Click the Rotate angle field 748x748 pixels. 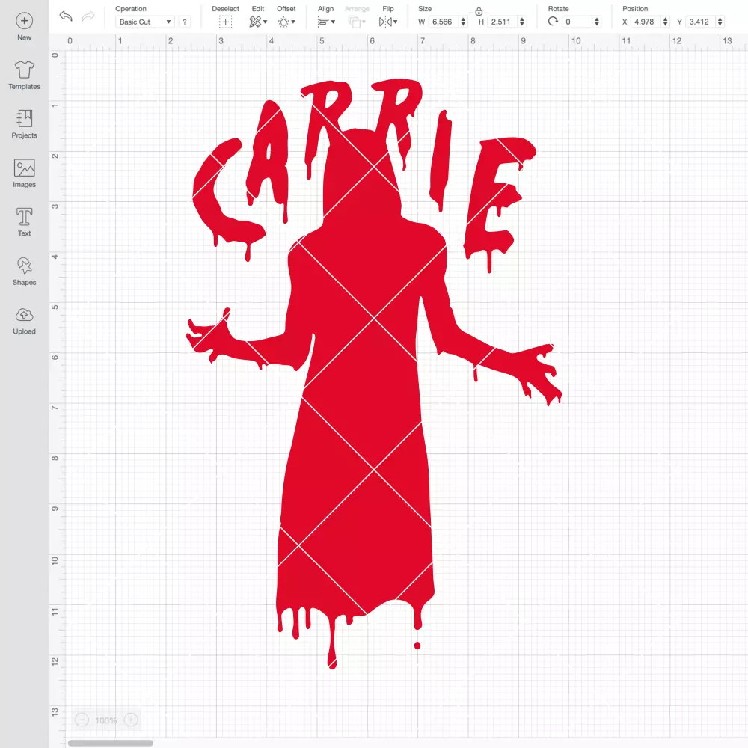coord(577,22)
